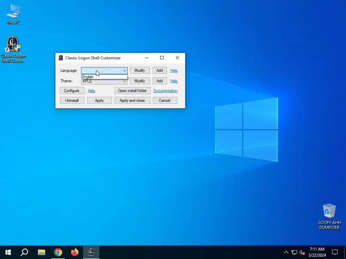Open the GOOFY AHH DUMPSTER recycle bin
Viewport: 346px width, 259px height.
click(329, 217)
